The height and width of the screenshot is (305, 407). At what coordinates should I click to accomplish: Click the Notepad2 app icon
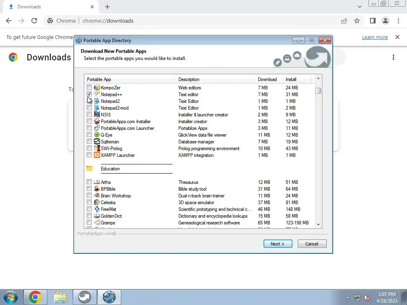[x=97, y=101]
